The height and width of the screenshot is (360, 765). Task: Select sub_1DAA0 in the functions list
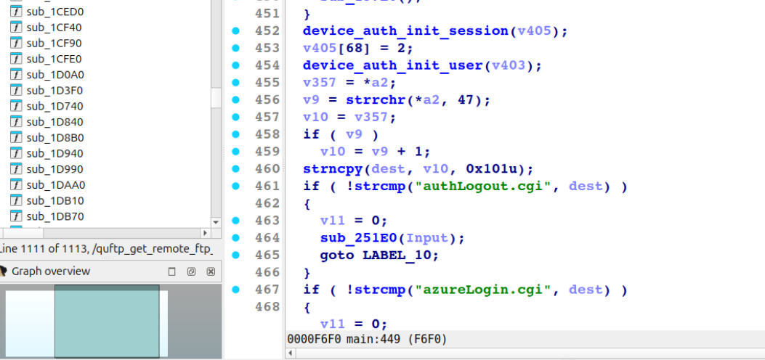click(54, 184)
